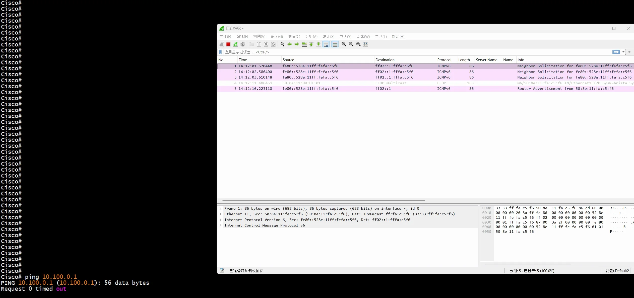This screenshot has height=298, width=634.
Task: Expand Internet Protocol Version 6 row
Action: point(220,220)
